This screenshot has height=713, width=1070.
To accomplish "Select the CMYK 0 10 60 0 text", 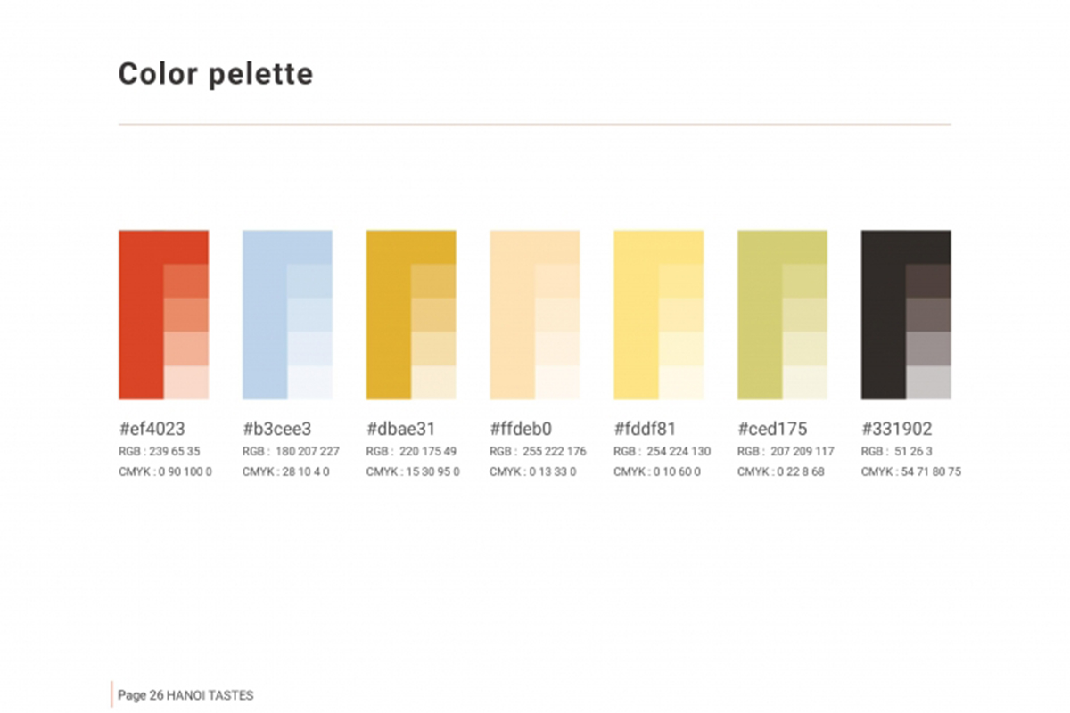I will (x=661, y=471).
